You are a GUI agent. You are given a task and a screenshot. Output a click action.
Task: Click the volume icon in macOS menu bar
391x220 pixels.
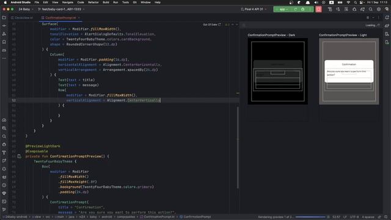[x=316, y=2]
